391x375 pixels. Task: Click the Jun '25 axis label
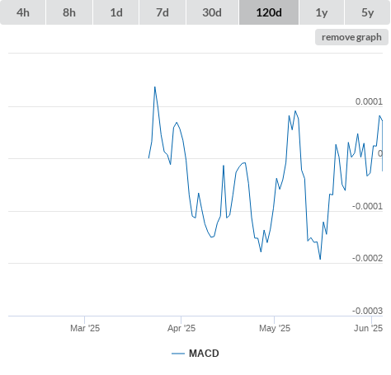368,328
